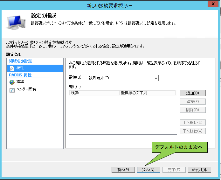Go back with the 前へ(P) button

[x=123, y=170]
